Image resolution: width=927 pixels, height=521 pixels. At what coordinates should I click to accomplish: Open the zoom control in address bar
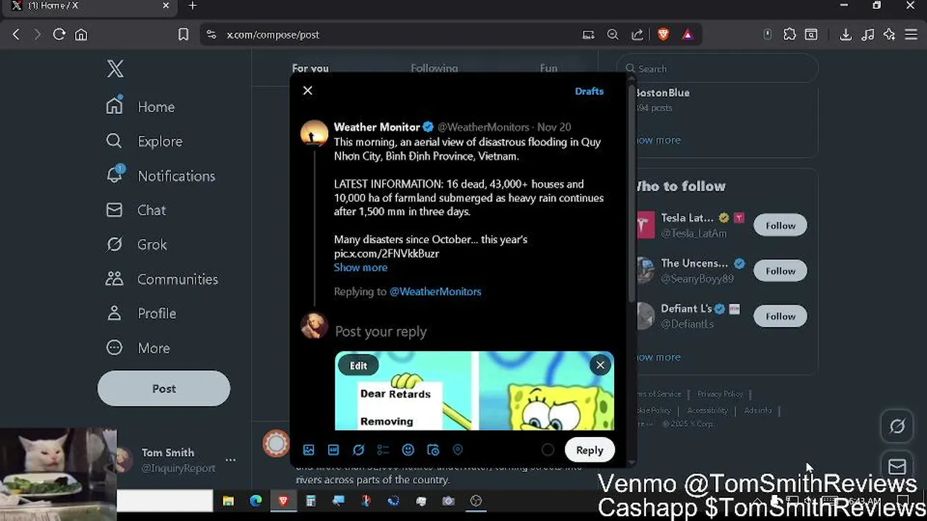click(613, 34)
